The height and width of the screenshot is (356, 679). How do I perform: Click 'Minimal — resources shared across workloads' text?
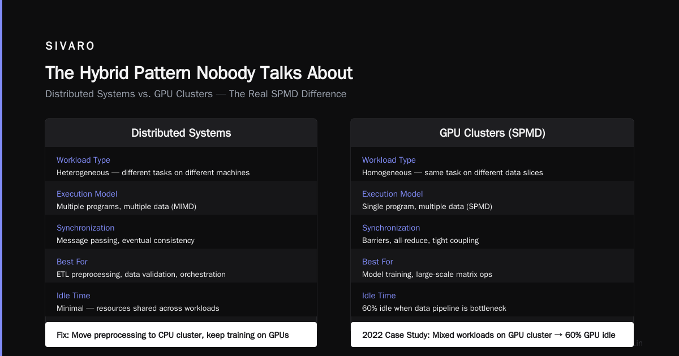pos(138,308)
